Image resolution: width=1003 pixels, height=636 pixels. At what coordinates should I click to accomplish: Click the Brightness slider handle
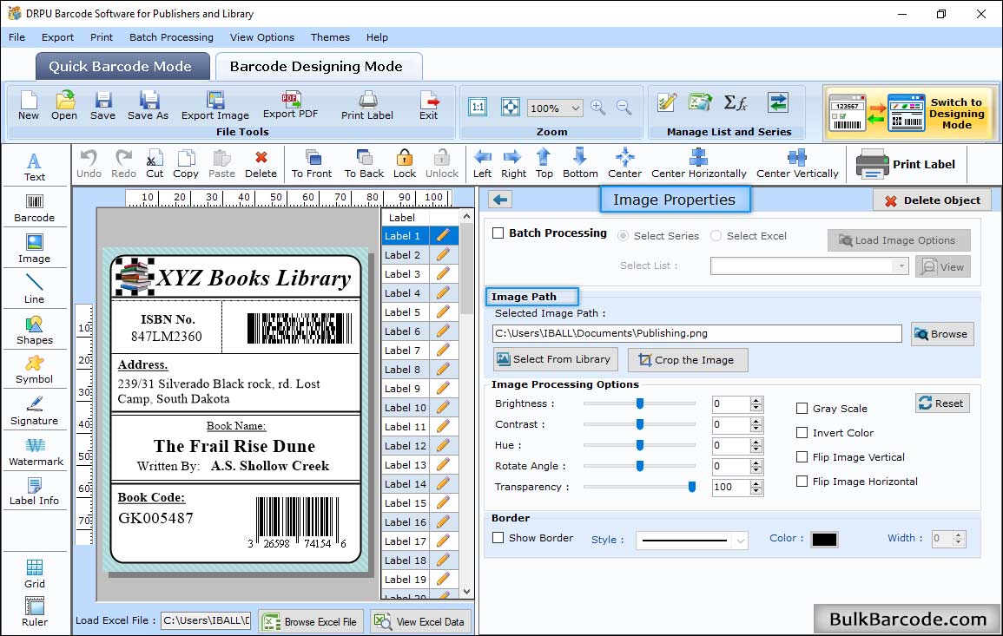point(640,403)
